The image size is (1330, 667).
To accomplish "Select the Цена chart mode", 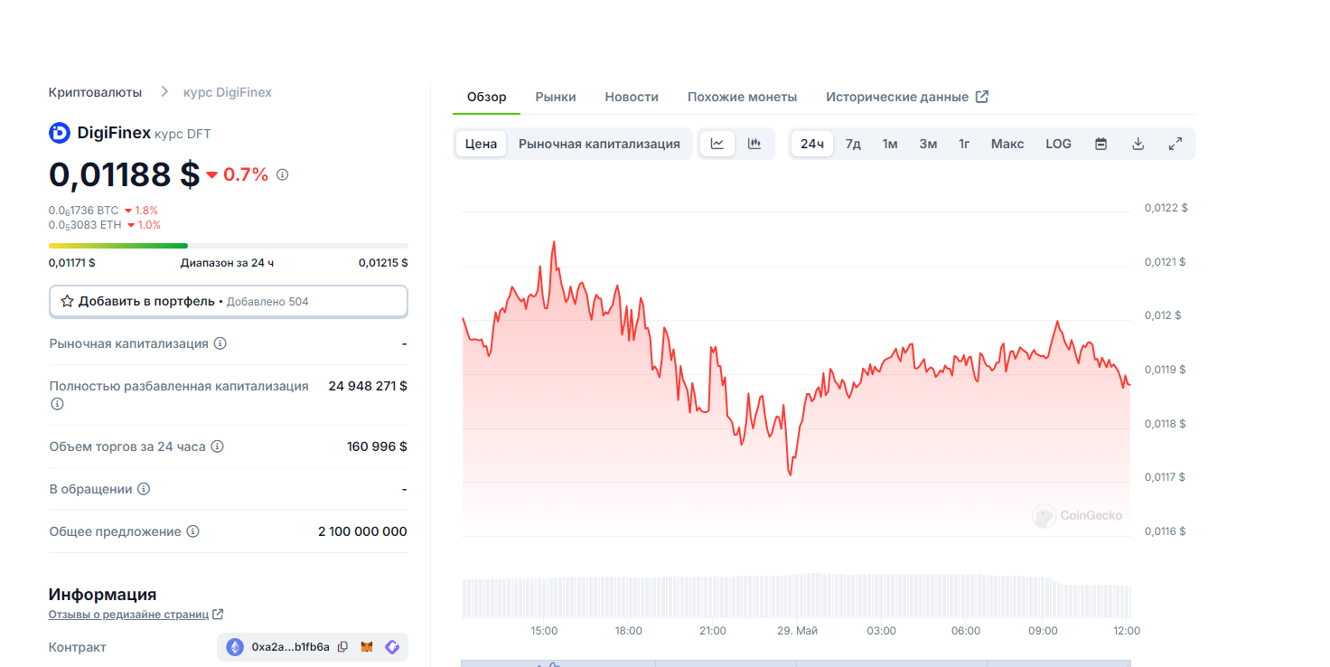I will 481,144.
